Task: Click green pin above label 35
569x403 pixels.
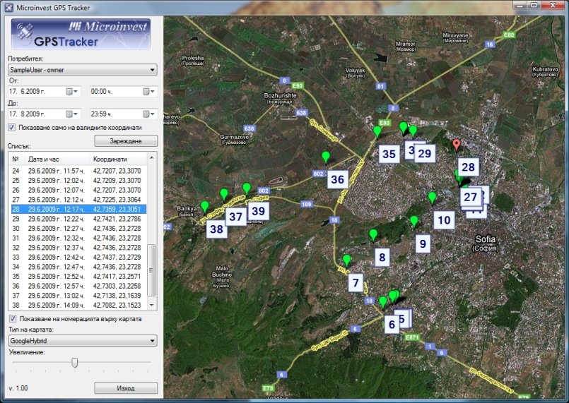Action: click(x=377, y=132)
